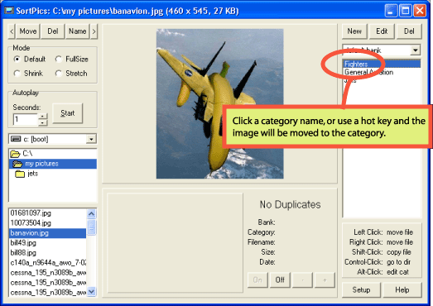433x306 pixels.
Task: Decrease Seconds with the down spinner arrow
Action: click(x=43, y=122)
